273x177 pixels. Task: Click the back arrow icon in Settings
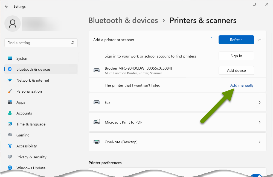(x=7, y=7)
